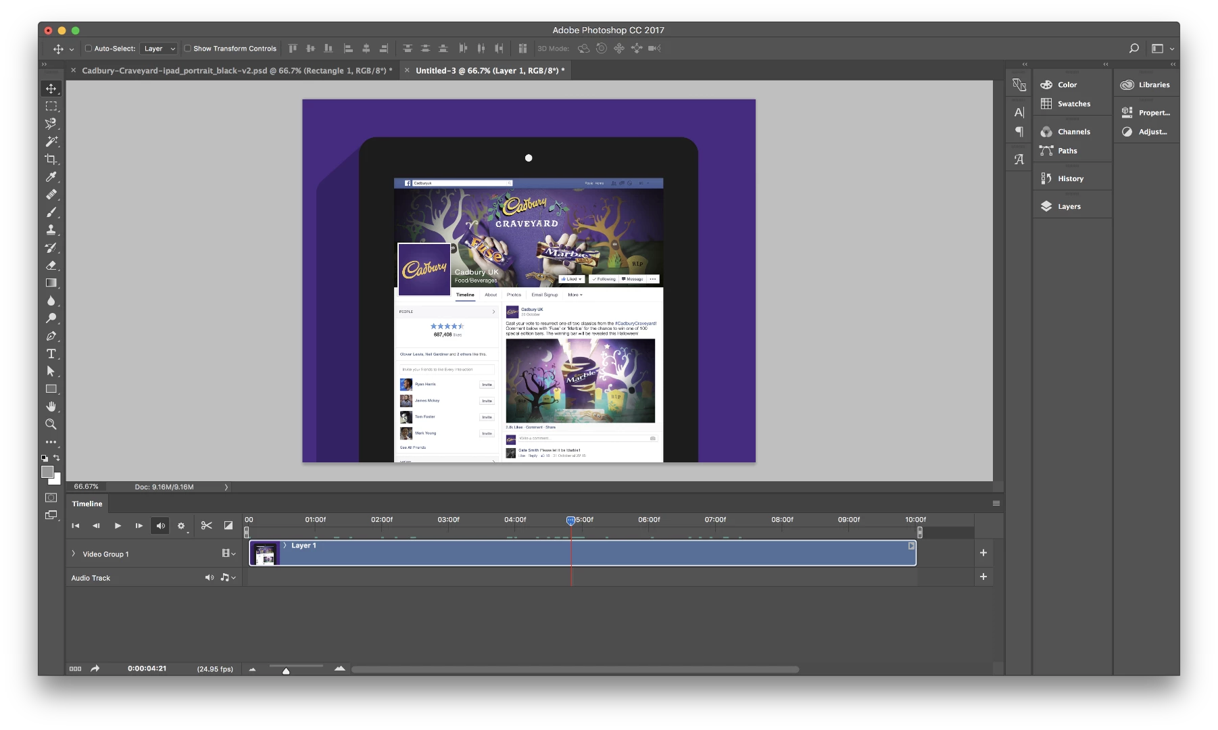
Task: Go to the first frame
Action: point(76,525)
